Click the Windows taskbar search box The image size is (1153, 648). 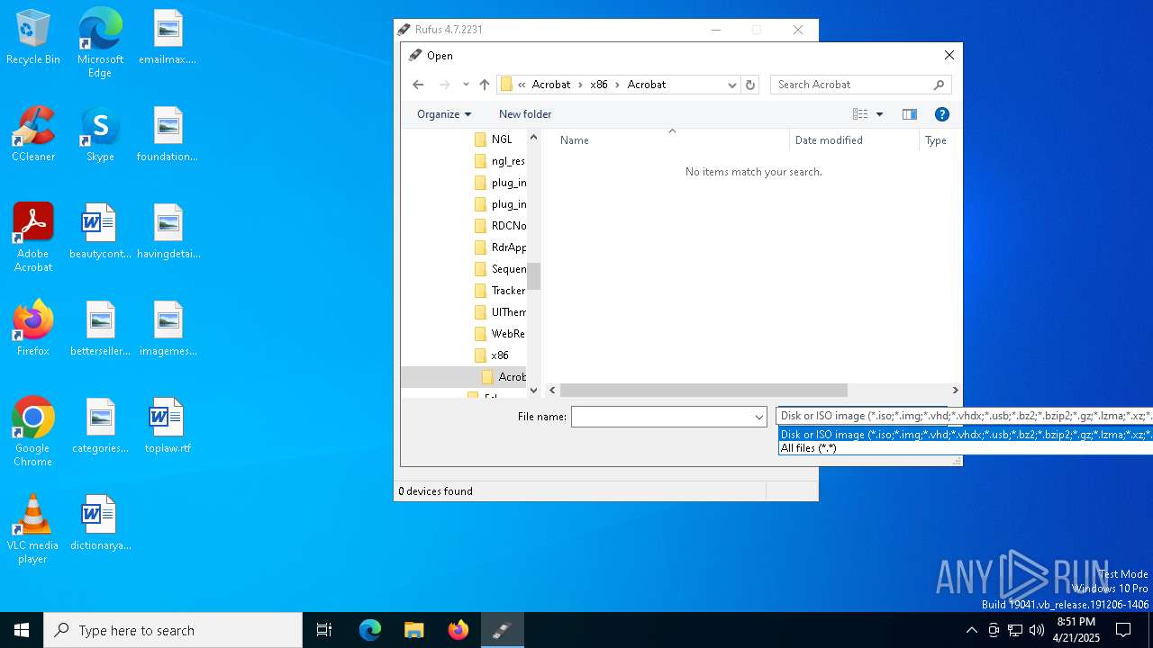tap(173, 630)
